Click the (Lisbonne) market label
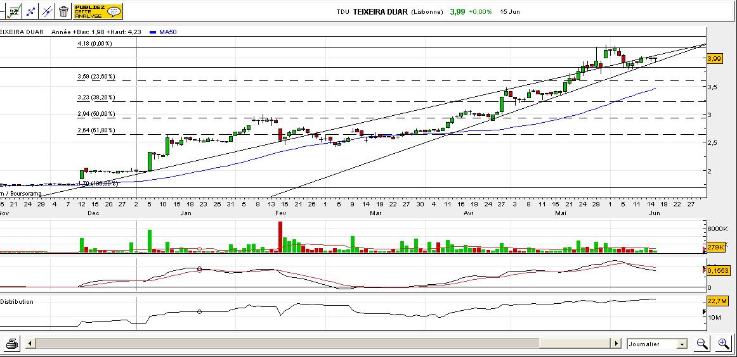Image resolution: width=737 pixels, height=357 pixels. pos(427,12)
